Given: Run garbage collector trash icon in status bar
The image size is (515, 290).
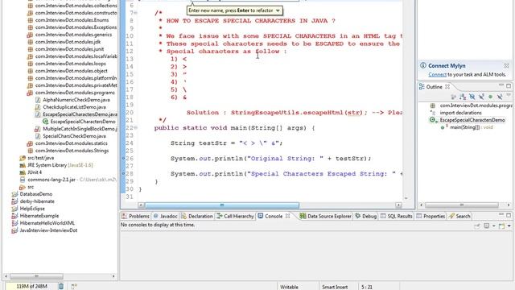Looking at the screenshot, I should [61, 287].
